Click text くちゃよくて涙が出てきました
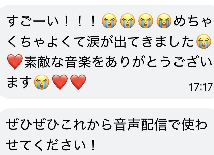Viewport: 214px width, 155px height. (x=101, y=42)
